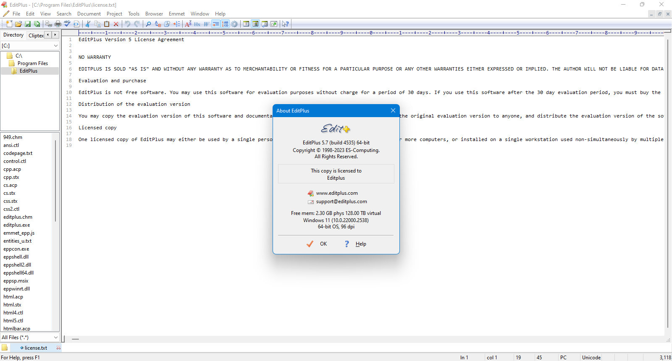Click OK in About EditPlus dialog
This screenshot has height=361, width=672.
coord(317,244)
